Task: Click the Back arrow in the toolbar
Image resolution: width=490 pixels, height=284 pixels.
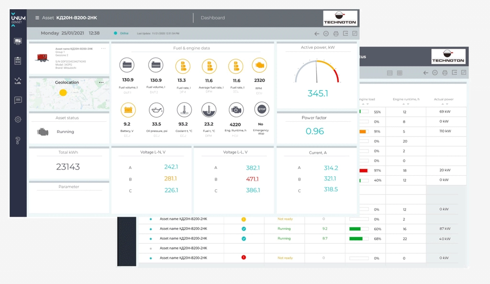Action: pos(316,34)
